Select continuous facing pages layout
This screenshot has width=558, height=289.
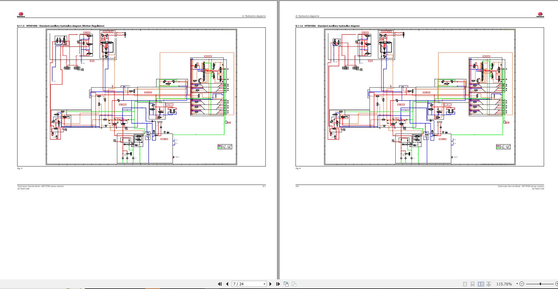(x=489, y=284)
